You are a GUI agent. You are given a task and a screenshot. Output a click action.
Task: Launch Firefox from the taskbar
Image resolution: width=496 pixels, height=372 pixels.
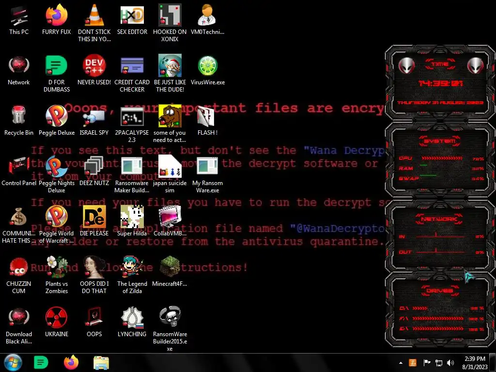pos(71,362)
